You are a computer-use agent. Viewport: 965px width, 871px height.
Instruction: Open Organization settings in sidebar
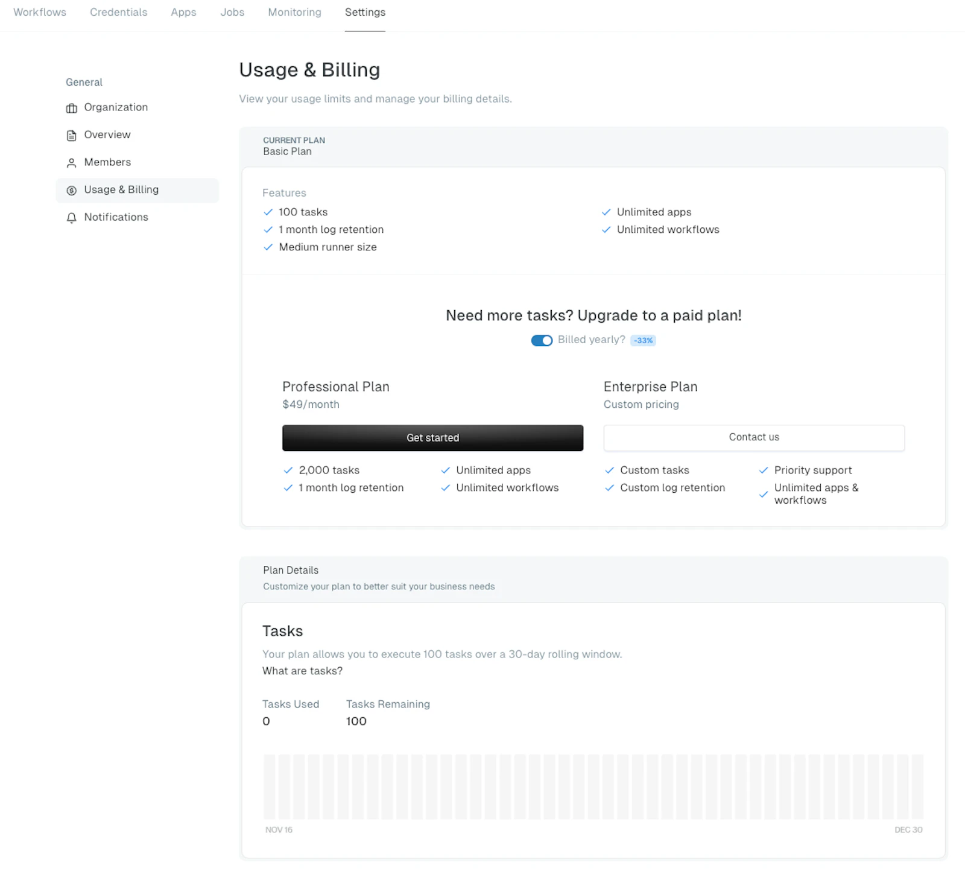click(138, 107)
